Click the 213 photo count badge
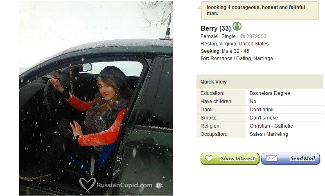This screenshot has height=196, width=325. tap(159, 185)
